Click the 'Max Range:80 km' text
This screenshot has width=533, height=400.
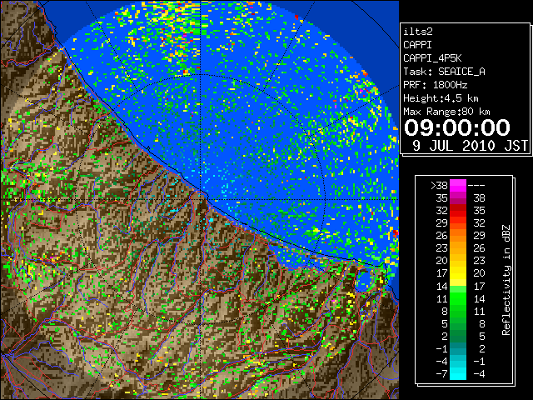[446, 112]
